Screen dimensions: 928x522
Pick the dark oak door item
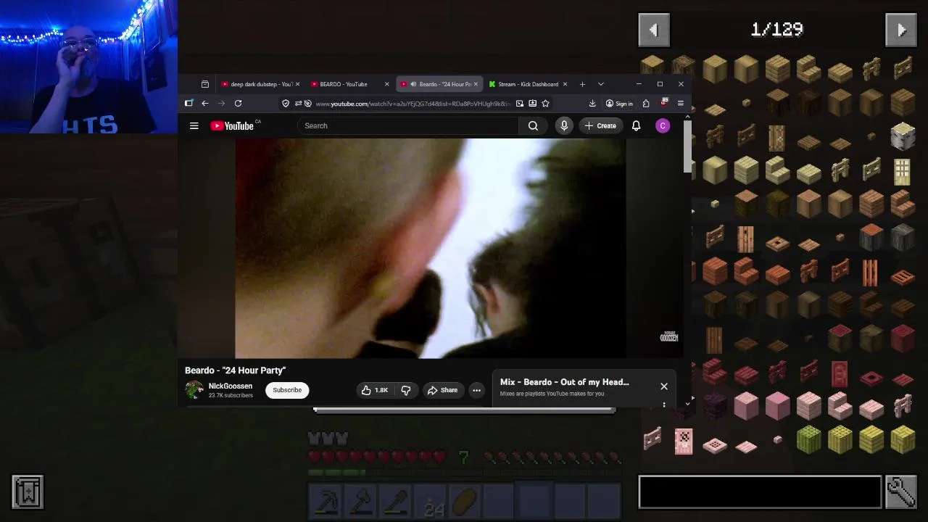(x=714, y=339)
